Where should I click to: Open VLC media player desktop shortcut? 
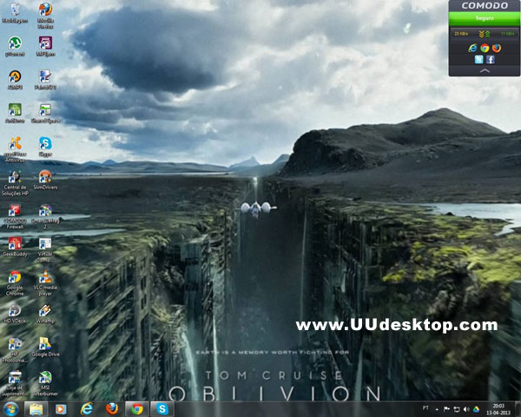(45, 283)
